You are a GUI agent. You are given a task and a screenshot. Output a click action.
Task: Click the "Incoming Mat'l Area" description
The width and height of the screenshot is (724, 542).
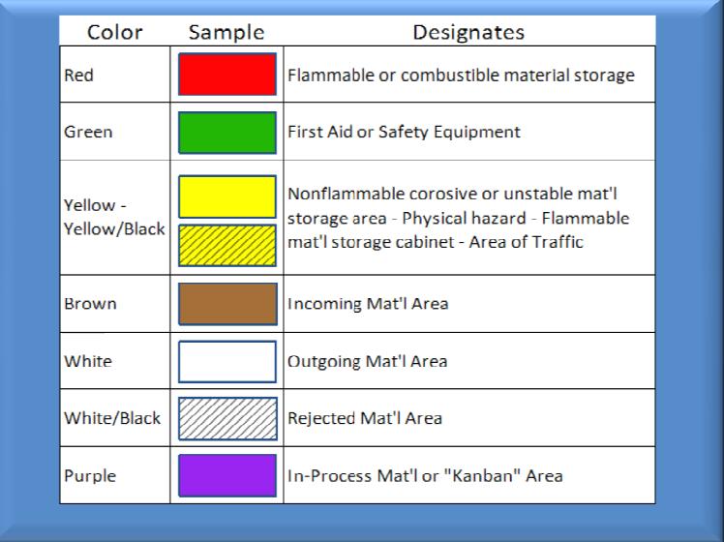368,304
